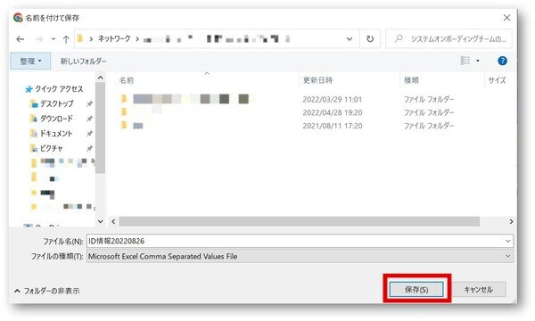Click the horizontal scrollbar thumb of file list
Image resolution: width=535 pixels, height=321 pixels.
click(x=299, y=222)
